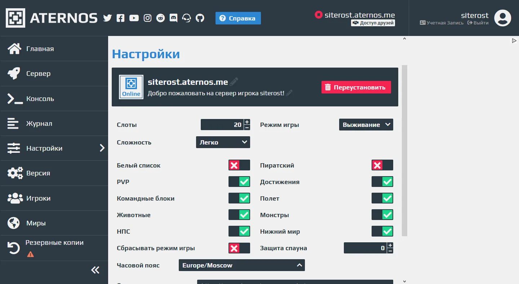Open Учетная Запись link
This screenshot has width=519, height=284.
point(442,23)
